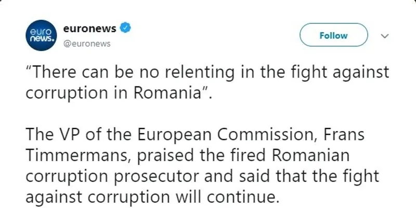Viewport: 416px width, 222px height.
Task: Click the euronews profile avatar logo
Action: click(x=41, y=36)
